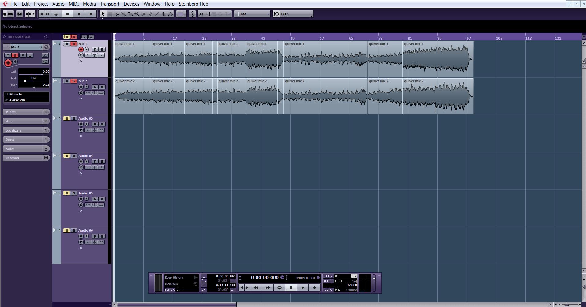
Task: Click Go to Project Start in transport panel
Action: pos(242,288)
